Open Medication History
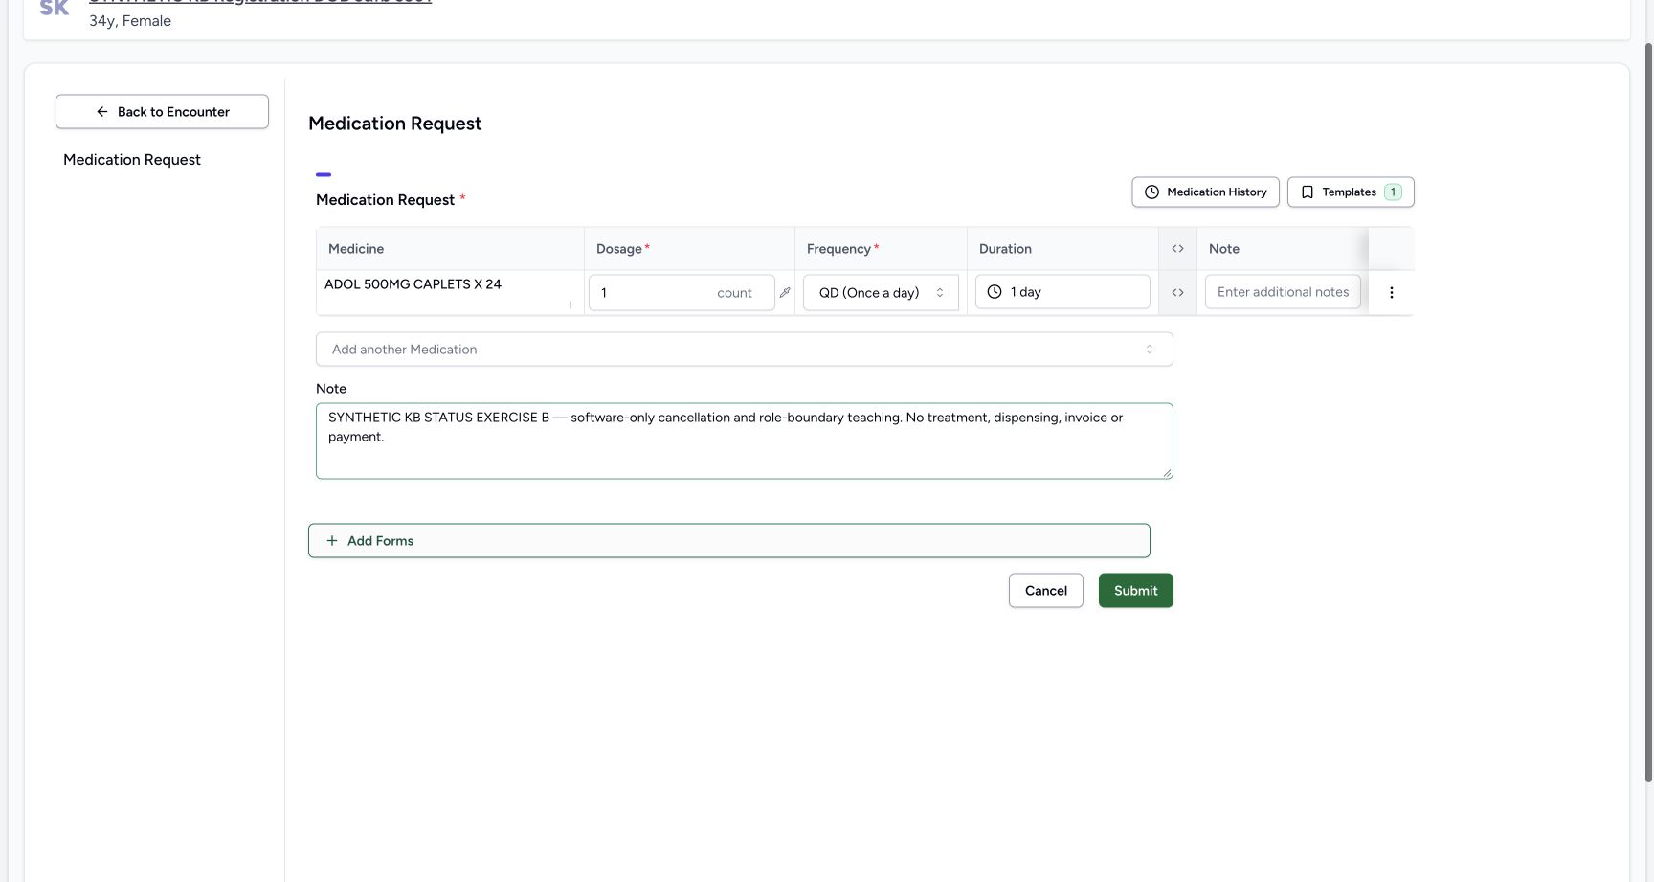Image resolution: width=1654 pixels, height=882 pixels. (1205, 192)
